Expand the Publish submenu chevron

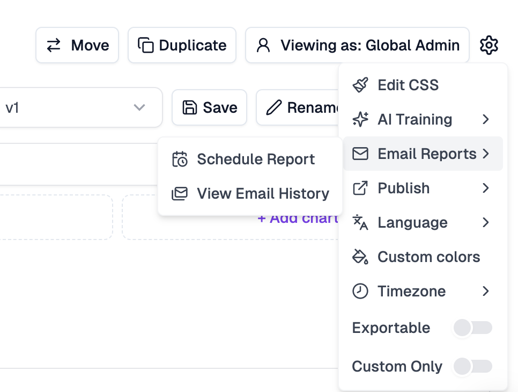click(486, 188)
